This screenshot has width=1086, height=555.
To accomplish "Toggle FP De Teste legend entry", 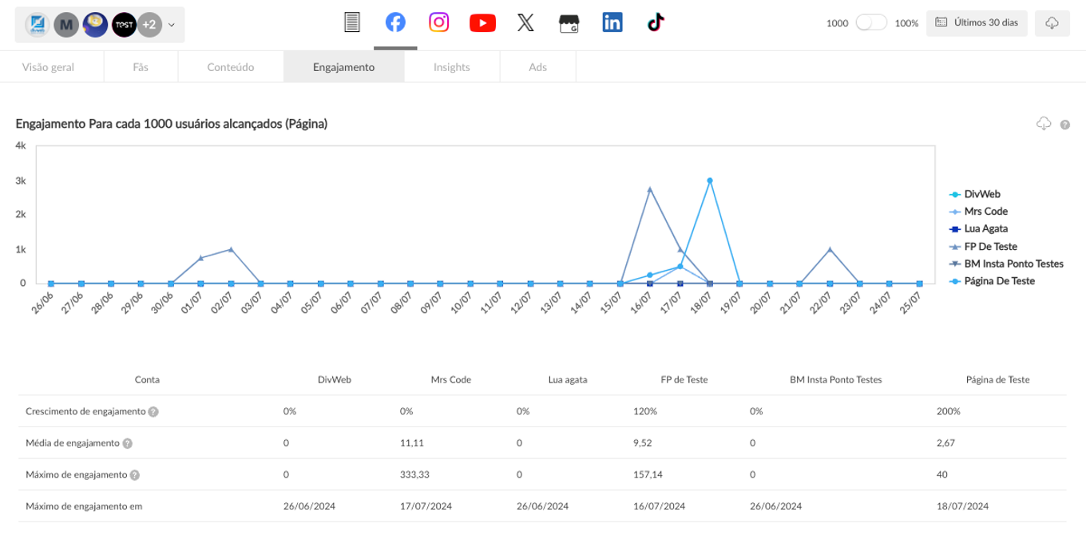I will [990, 247].
